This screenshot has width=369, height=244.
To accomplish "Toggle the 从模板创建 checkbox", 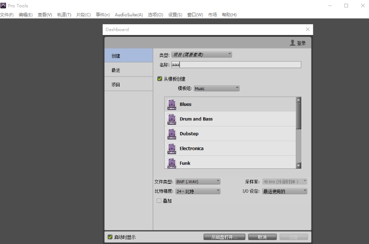I will 160,79.
